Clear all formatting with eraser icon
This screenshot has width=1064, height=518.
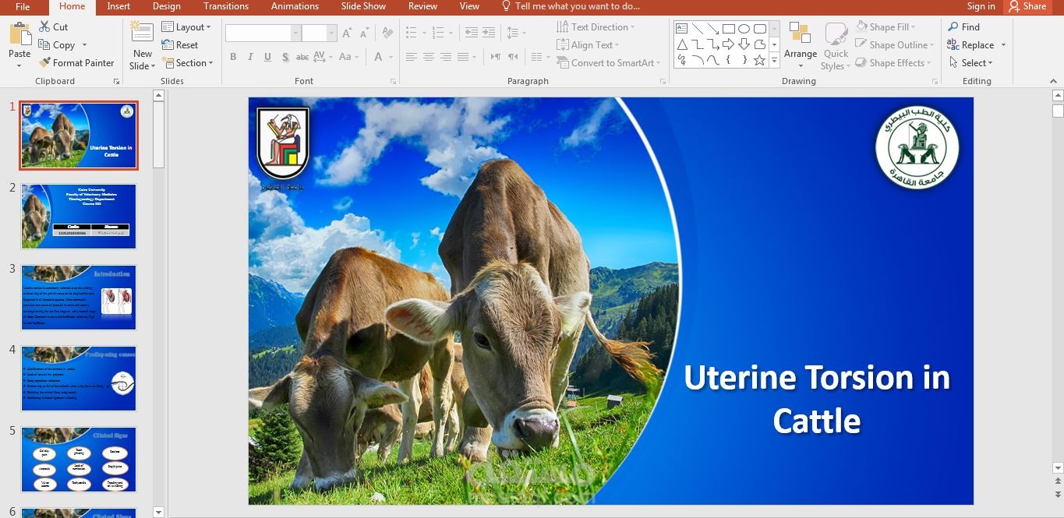point(386,33)
